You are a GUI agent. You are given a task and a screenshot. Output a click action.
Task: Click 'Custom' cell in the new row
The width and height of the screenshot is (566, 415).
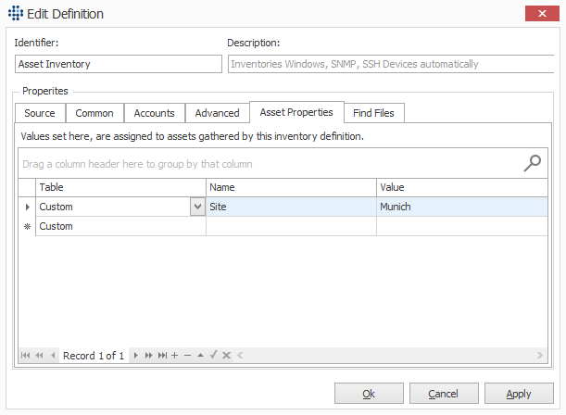click(x=120, y=226)
